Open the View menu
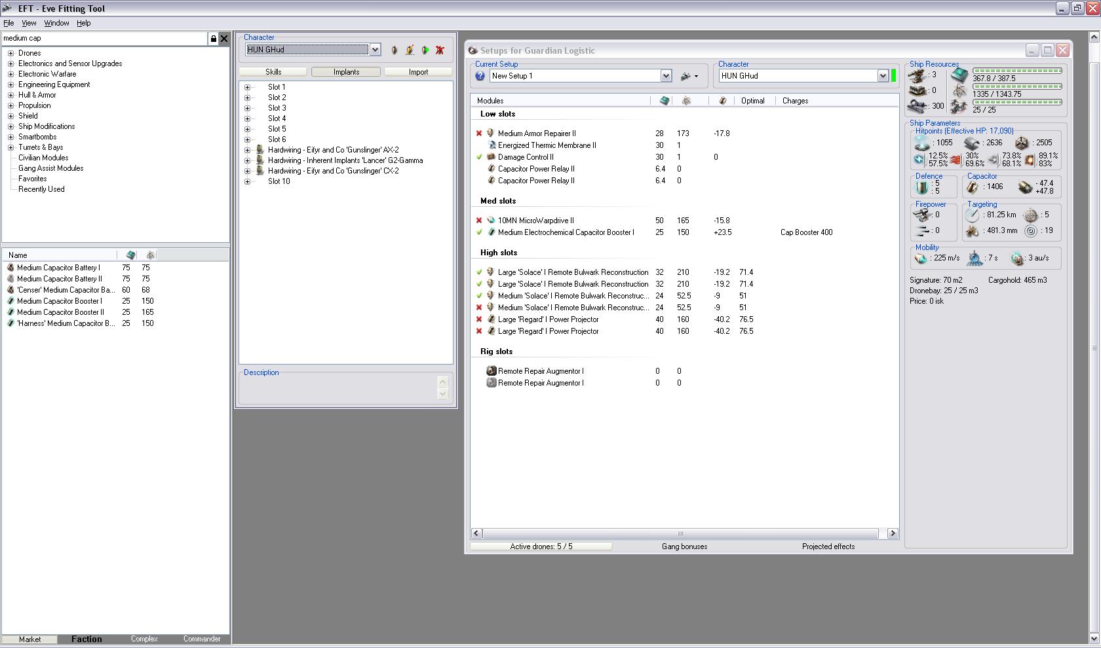The image size is (1101, 648). tap(29, 23)
